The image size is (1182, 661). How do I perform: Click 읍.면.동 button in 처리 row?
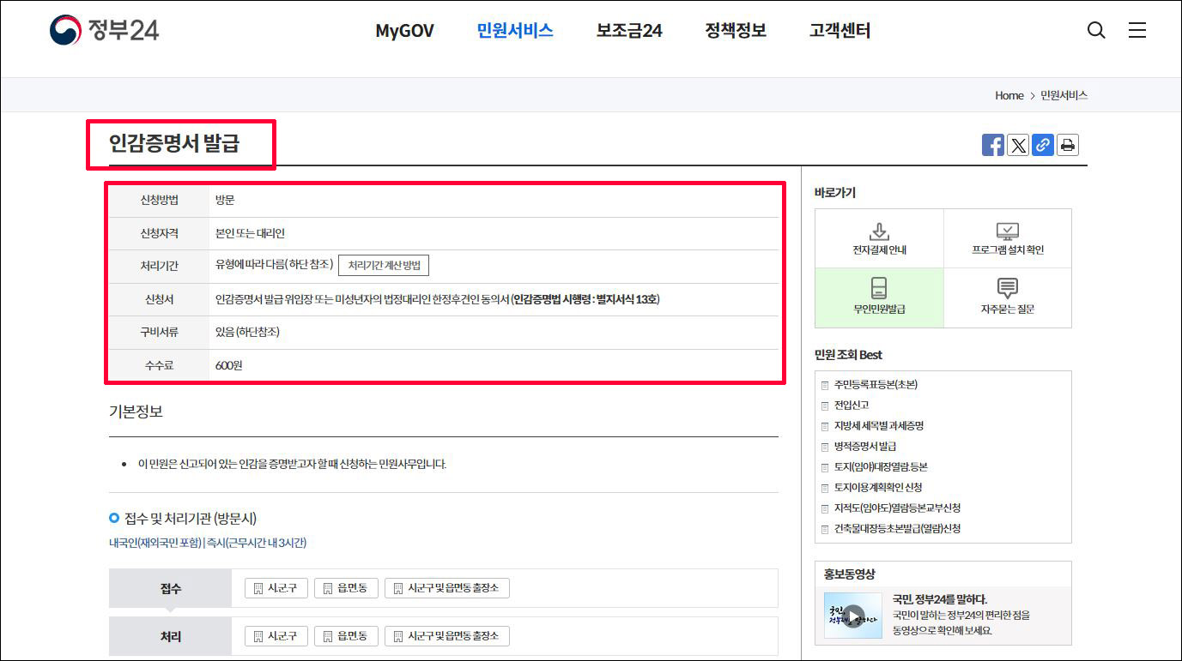point(346,636)
